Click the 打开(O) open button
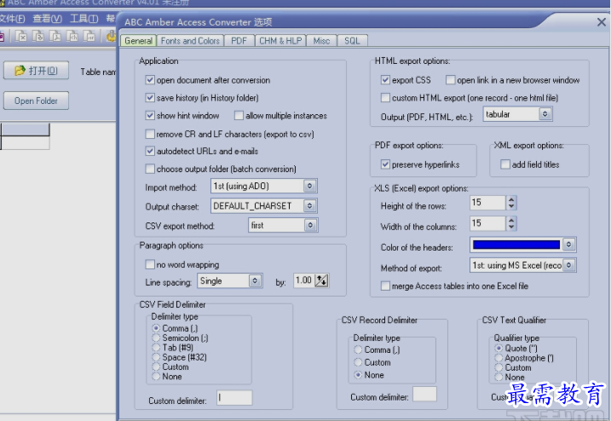 [37, 71]
